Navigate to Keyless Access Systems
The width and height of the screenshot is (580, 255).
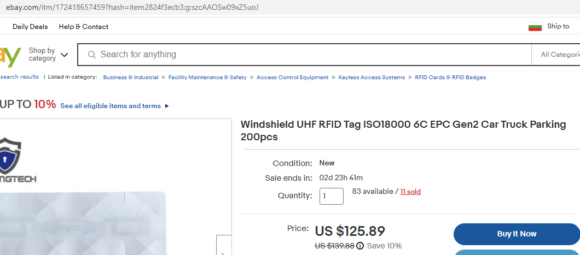point(372,77)
